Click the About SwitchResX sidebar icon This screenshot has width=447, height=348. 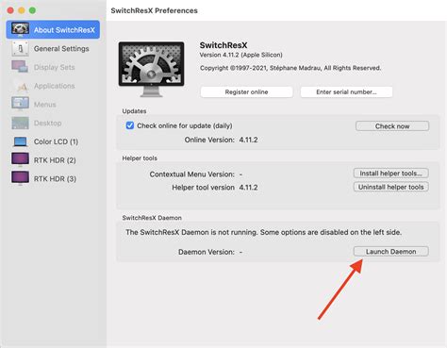pos(20,29)
